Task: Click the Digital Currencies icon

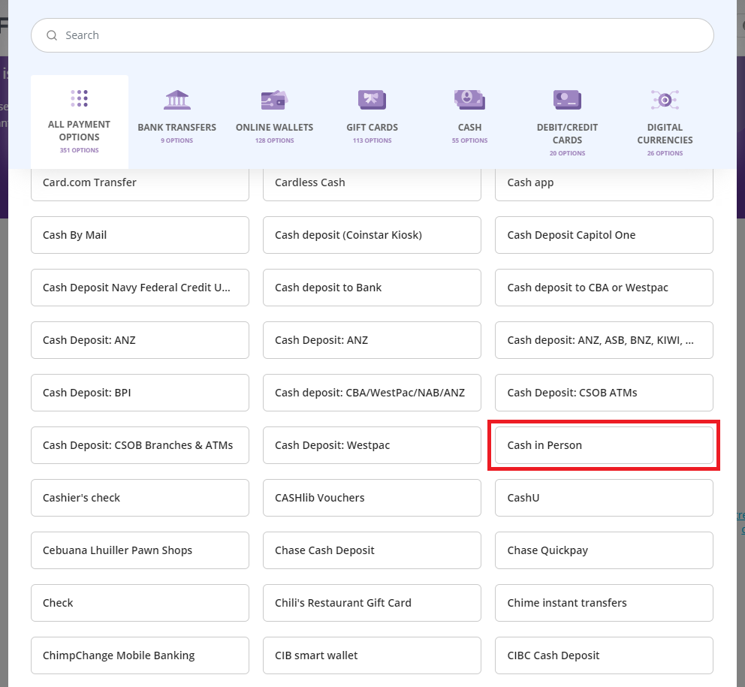Action: 665,101
